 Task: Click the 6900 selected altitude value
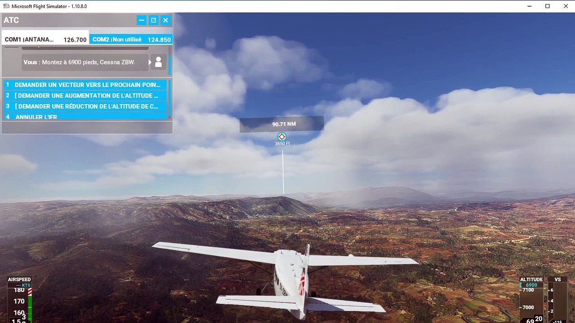point(531,285)
